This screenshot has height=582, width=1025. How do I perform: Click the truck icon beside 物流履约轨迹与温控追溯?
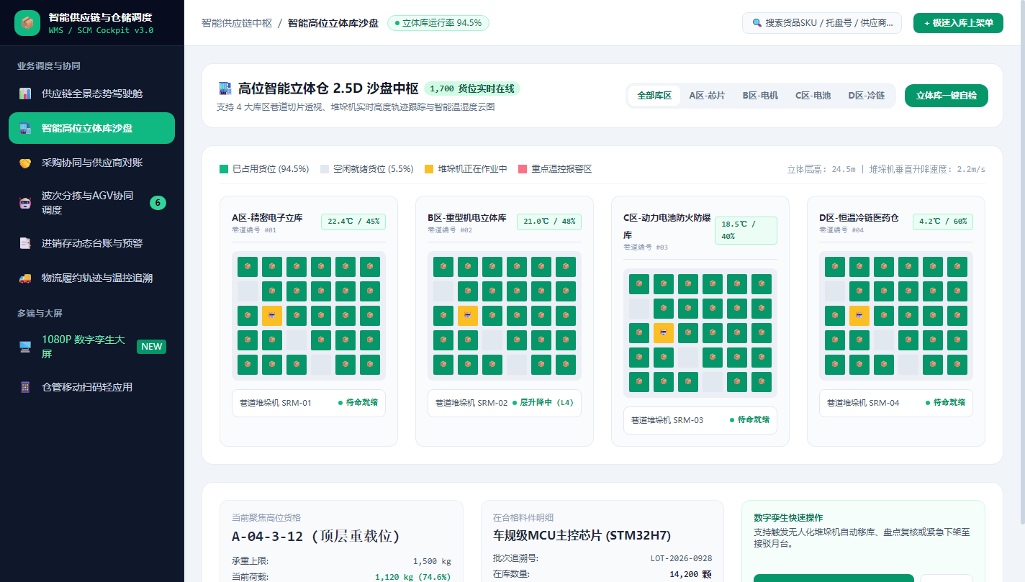25,278
